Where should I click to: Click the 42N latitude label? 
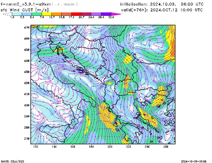(x=27, y=83)
